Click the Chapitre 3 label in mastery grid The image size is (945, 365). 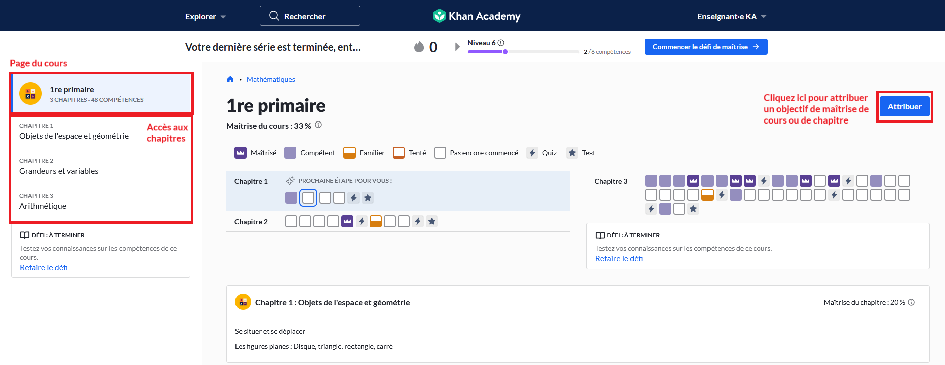tap(611, 181)
